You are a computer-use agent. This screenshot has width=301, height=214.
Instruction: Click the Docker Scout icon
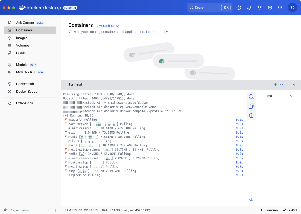click(x=9, y=92)
